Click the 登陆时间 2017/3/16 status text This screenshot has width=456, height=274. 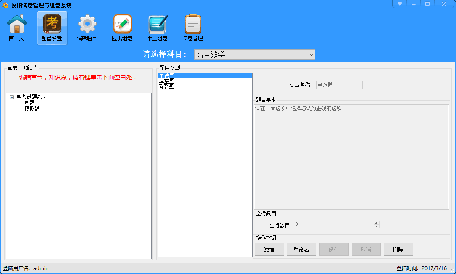421,268
